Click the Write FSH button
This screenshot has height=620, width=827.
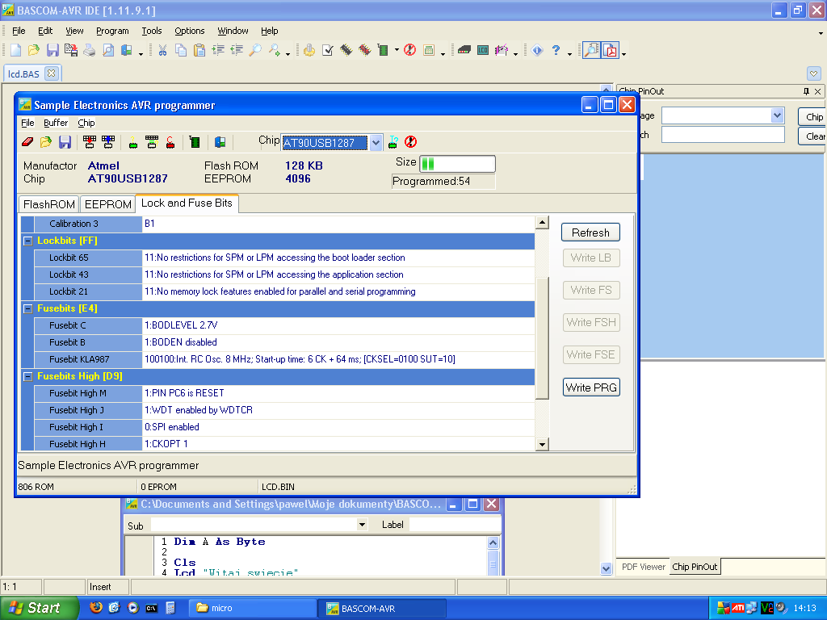pyautogui.click(x=590, y=322)
